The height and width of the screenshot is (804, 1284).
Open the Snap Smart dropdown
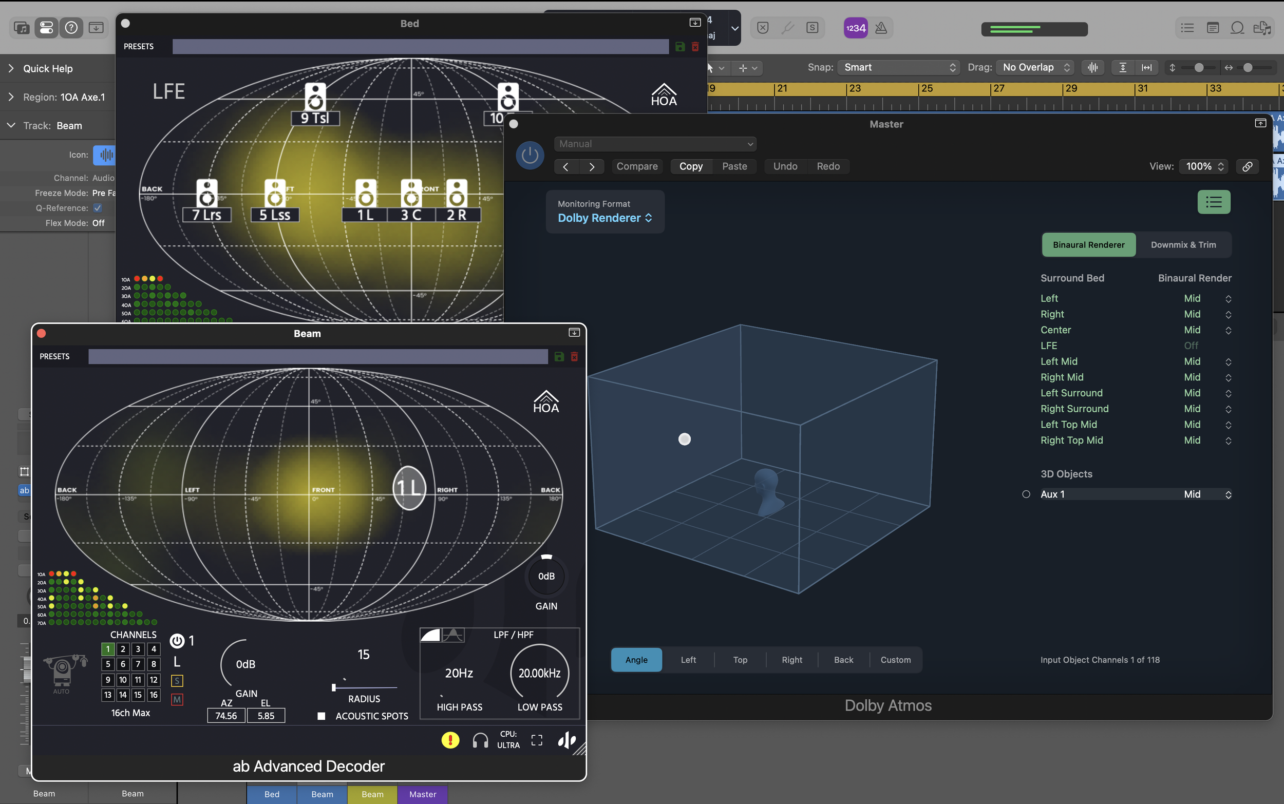pyautogui.click(x=899, y=68)
